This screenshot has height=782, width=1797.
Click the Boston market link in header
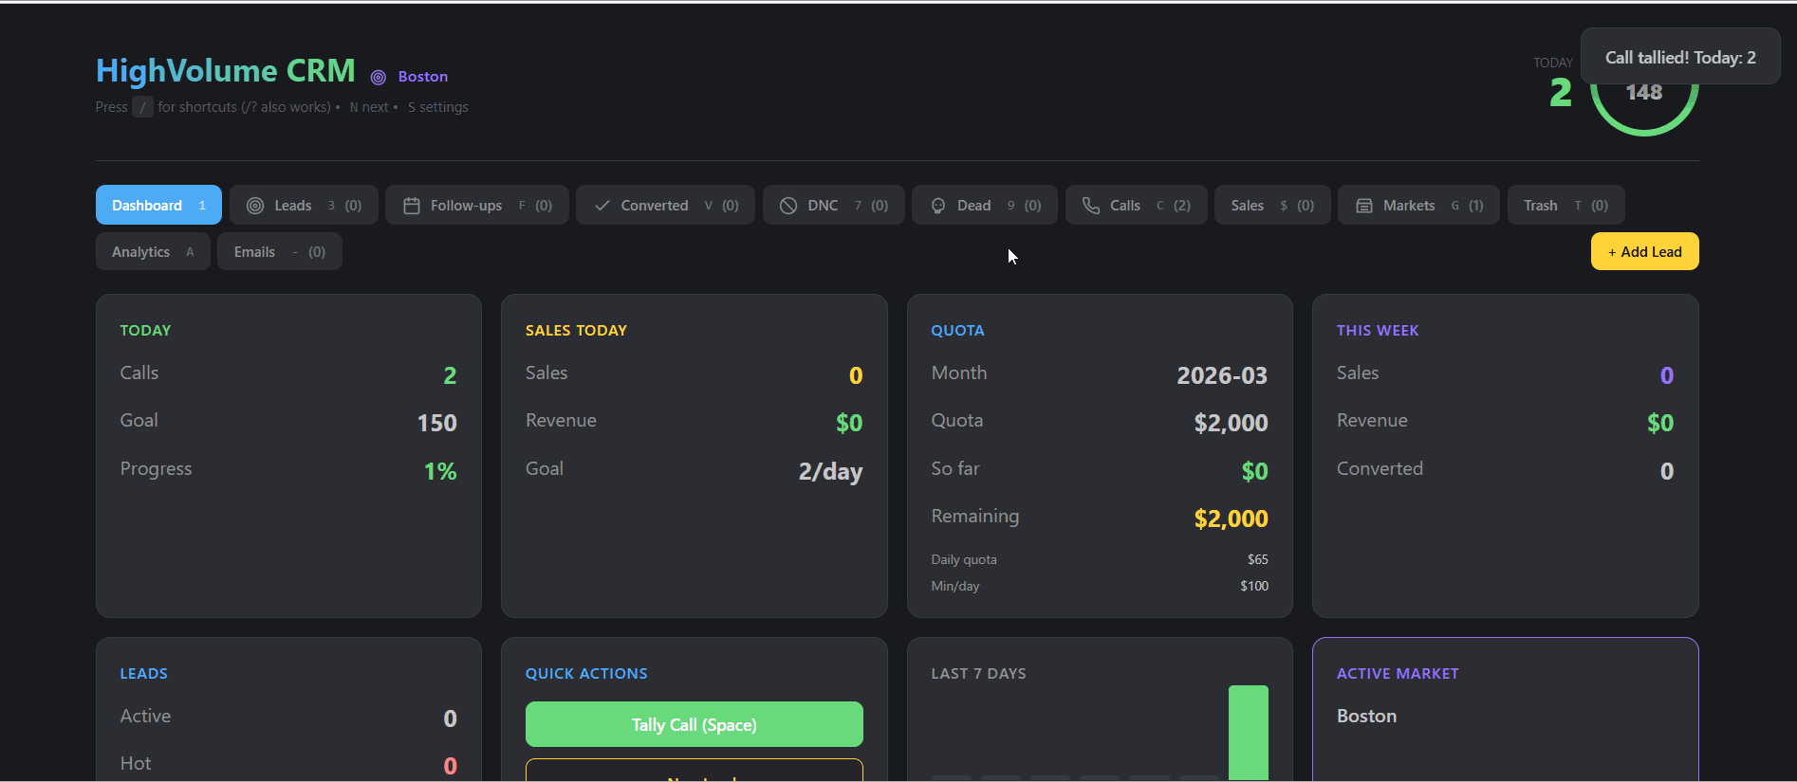[x=422, y=77]
